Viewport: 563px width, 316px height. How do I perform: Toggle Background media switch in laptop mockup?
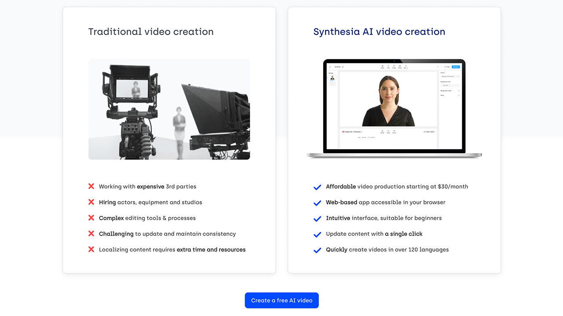[458, 91]
